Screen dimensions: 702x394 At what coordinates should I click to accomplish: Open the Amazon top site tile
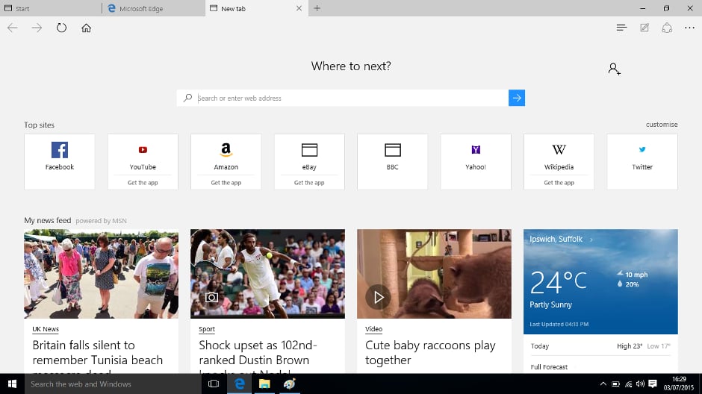[226, 154]
